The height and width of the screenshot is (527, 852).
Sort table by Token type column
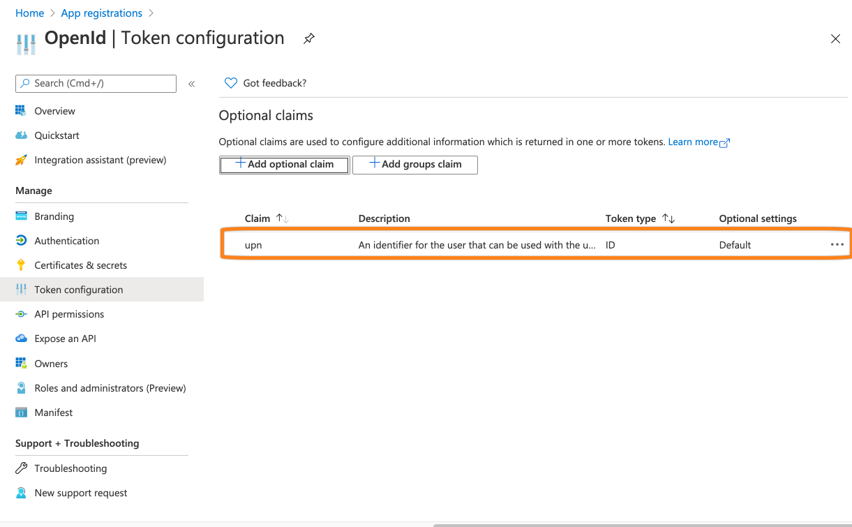(x=668, y=218)
